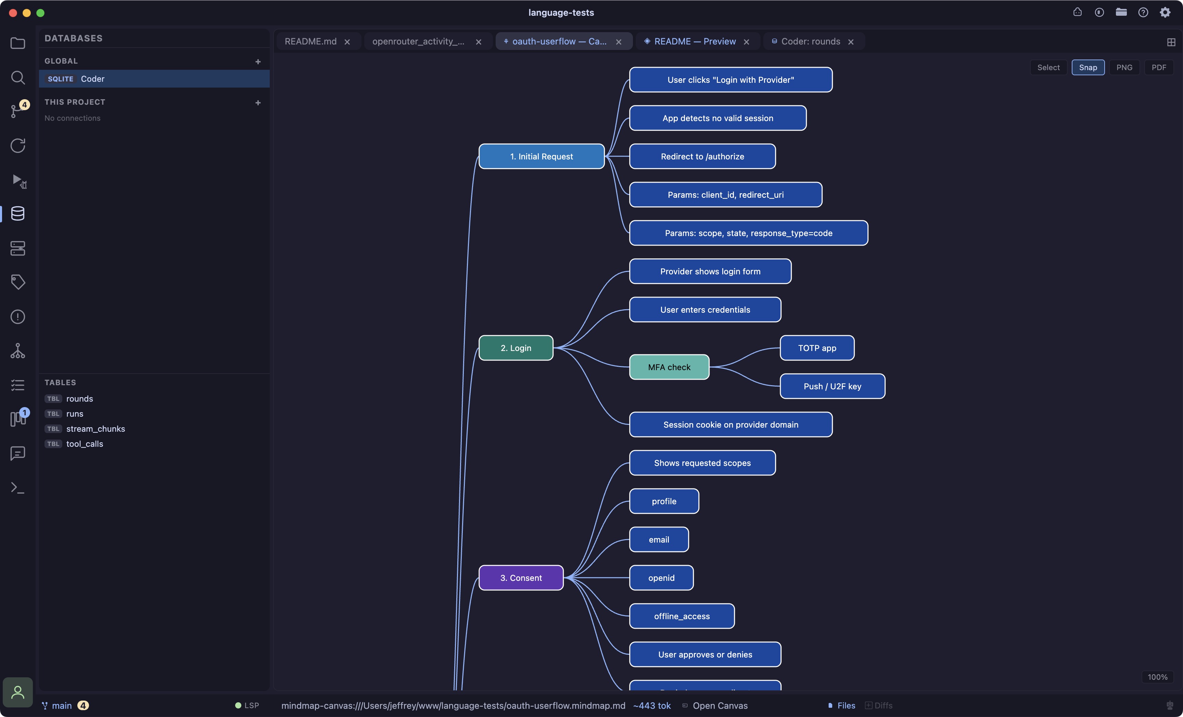The height and width of the screenshot is (717, 1183).
Task: Switch to Diffs view in status bar
Action: (x=879, y=705)
